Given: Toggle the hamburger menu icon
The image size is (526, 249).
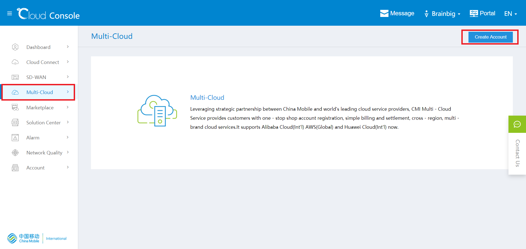Looking at the screenshot, I should [x=10, y=13].
